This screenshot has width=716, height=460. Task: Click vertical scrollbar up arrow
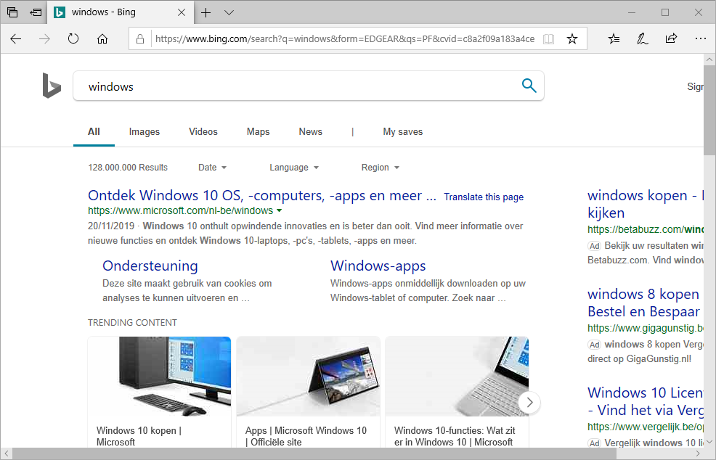(x=709, y=59)
